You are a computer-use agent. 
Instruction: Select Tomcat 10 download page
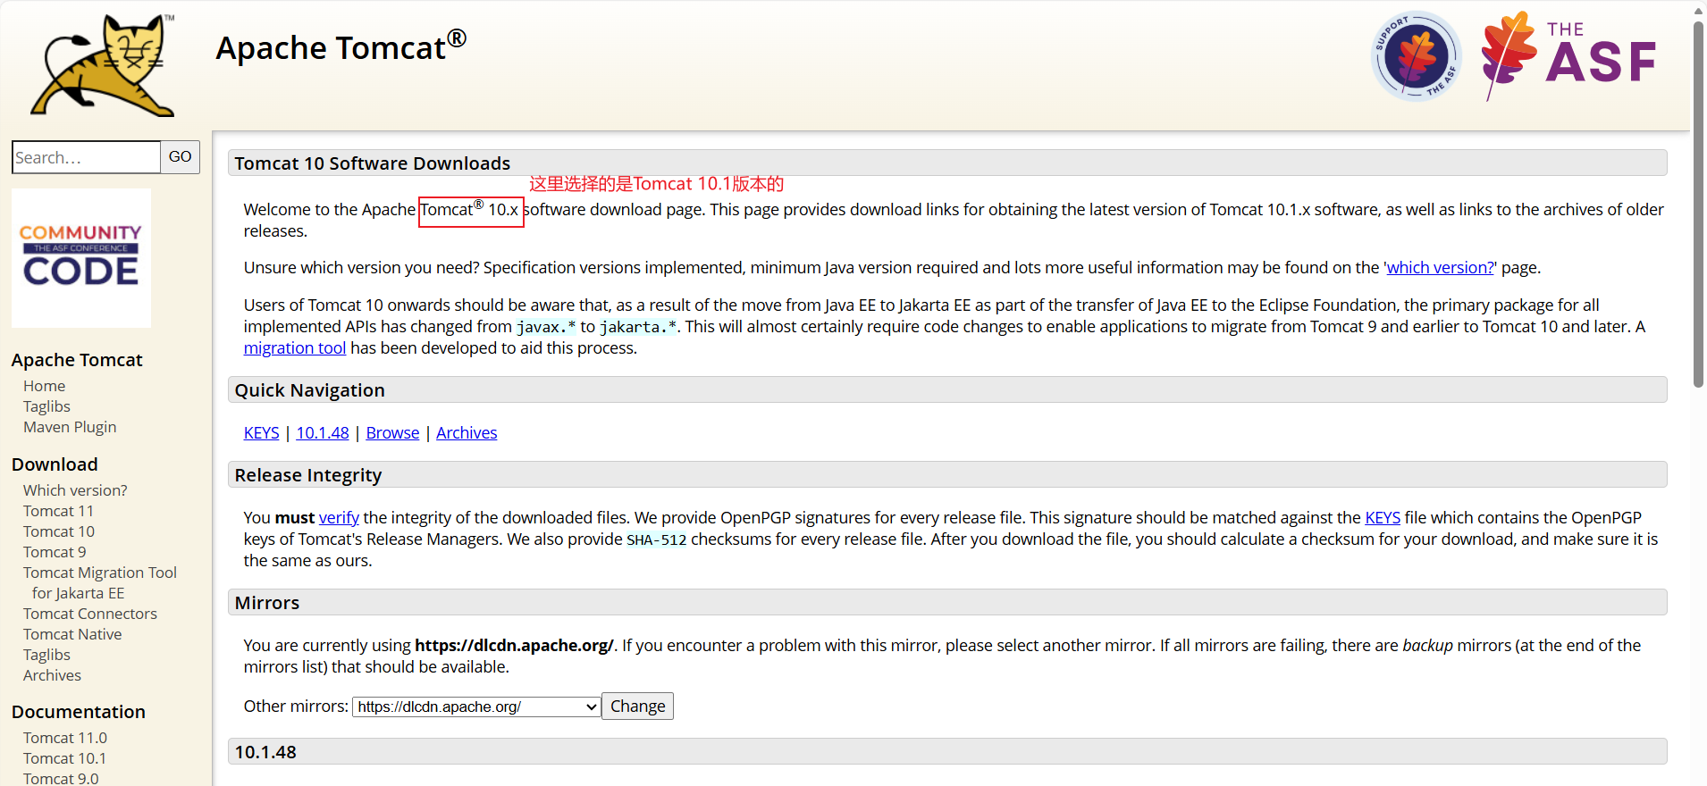point(59,531)
